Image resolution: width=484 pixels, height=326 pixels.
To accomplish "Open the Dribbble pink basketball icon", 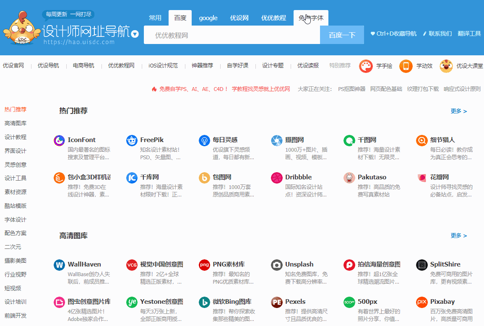I will tap(276, 178).
